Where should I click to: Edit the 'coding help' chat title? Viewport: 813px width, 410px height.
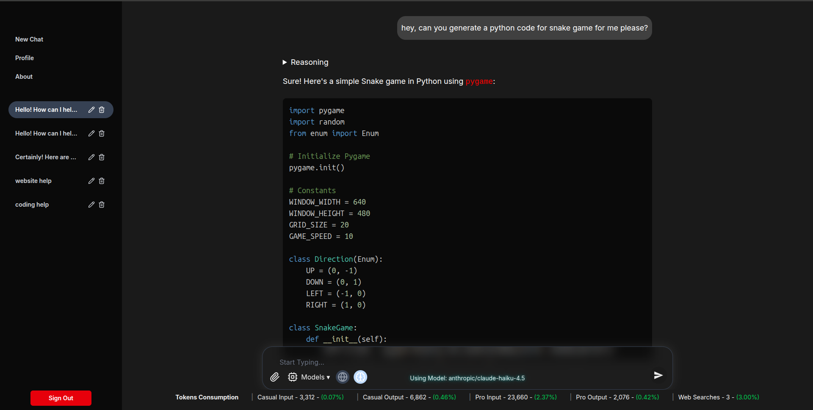[91, 205]
